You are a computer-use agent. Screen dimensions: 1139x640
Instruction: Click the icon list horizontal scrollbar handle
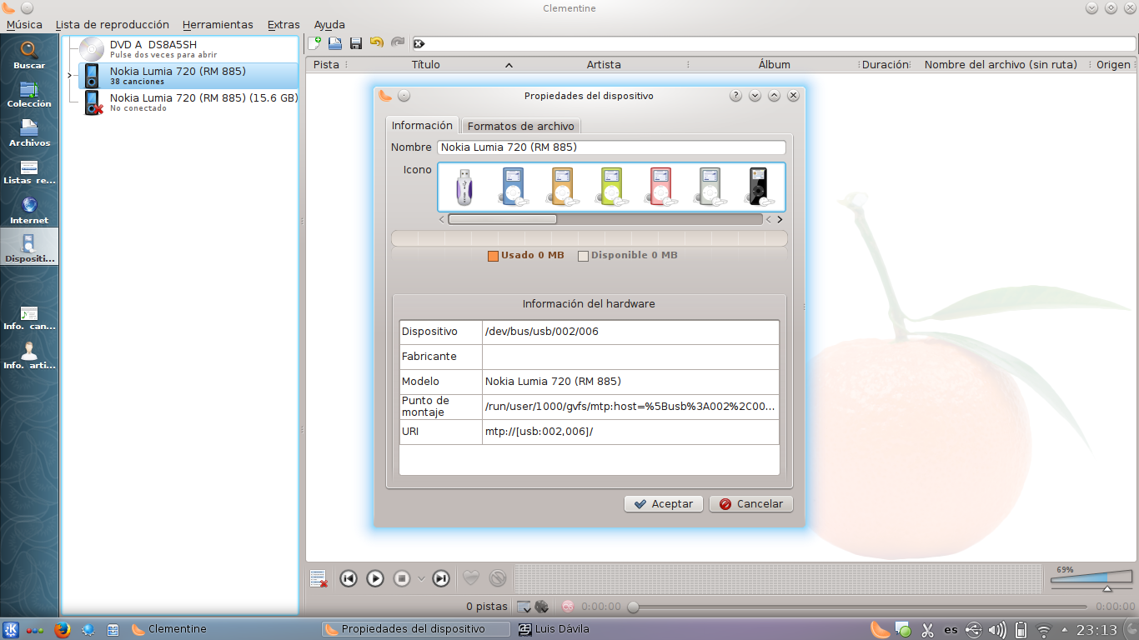tap(503, 219)
